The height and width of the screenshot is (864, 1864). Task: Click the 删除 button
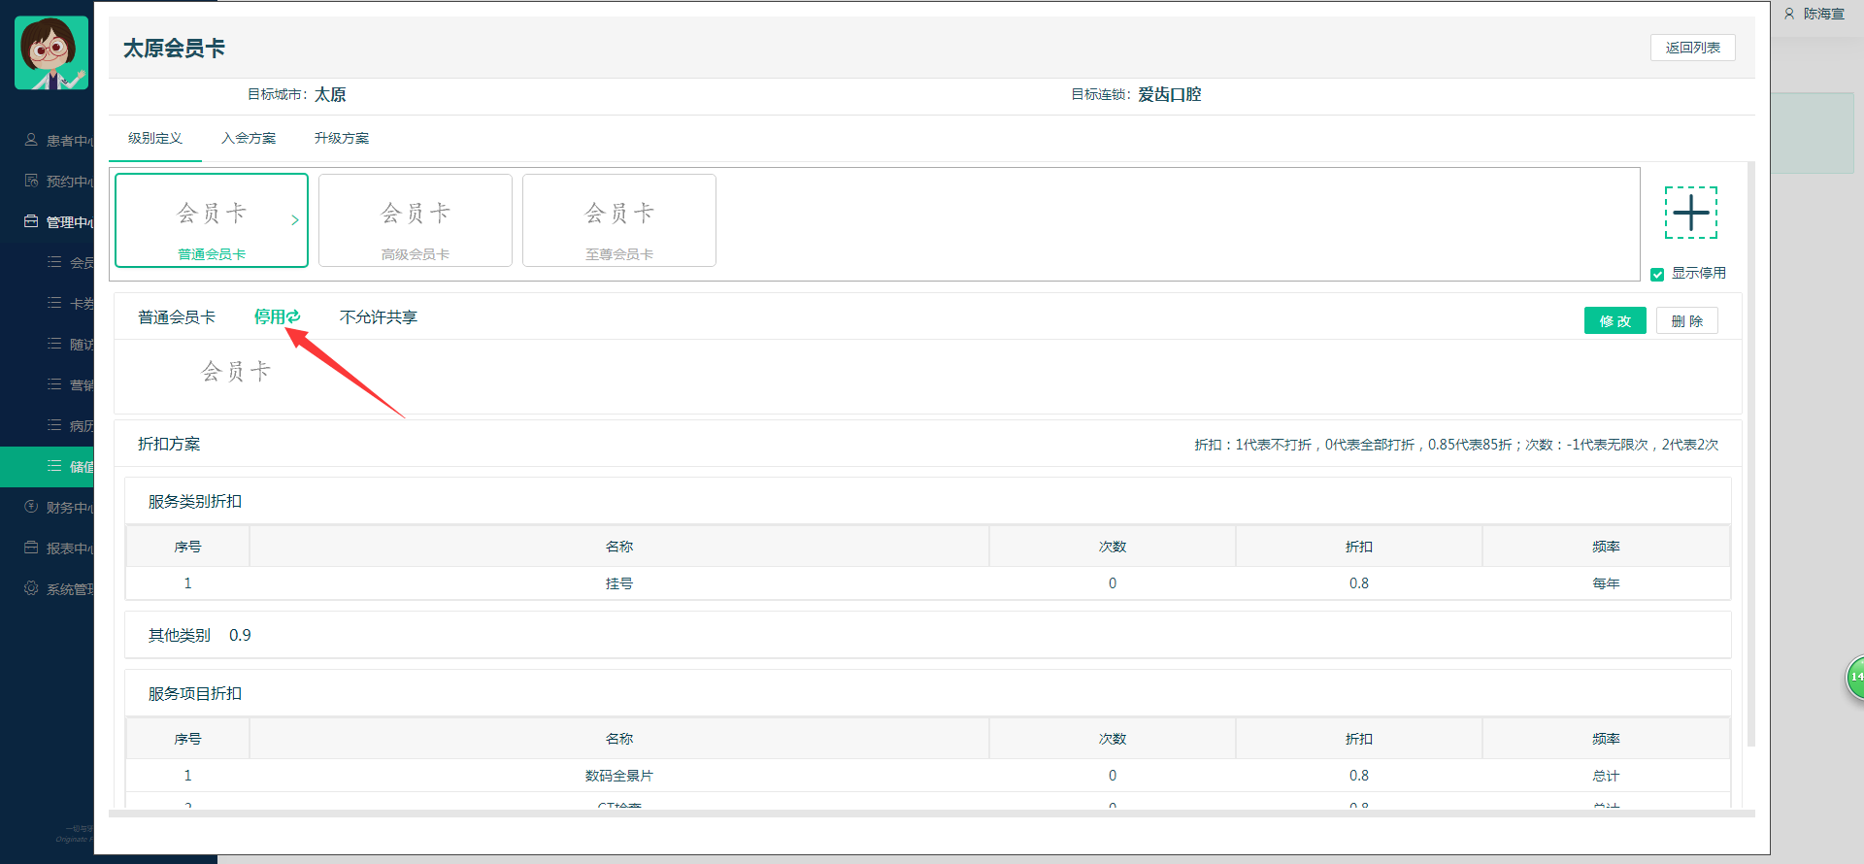pos(1686,321)
